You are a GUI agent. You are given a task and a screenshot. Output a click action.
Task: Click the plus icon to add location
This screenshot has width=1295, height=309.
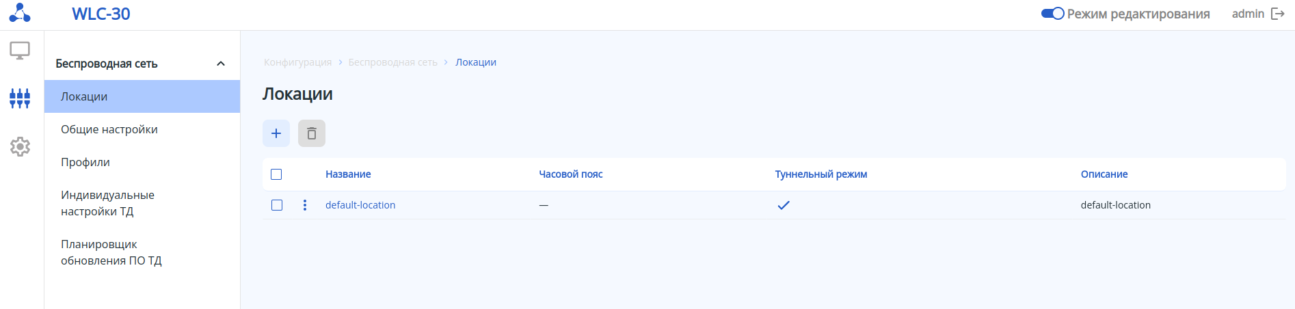tap(276, 133)
